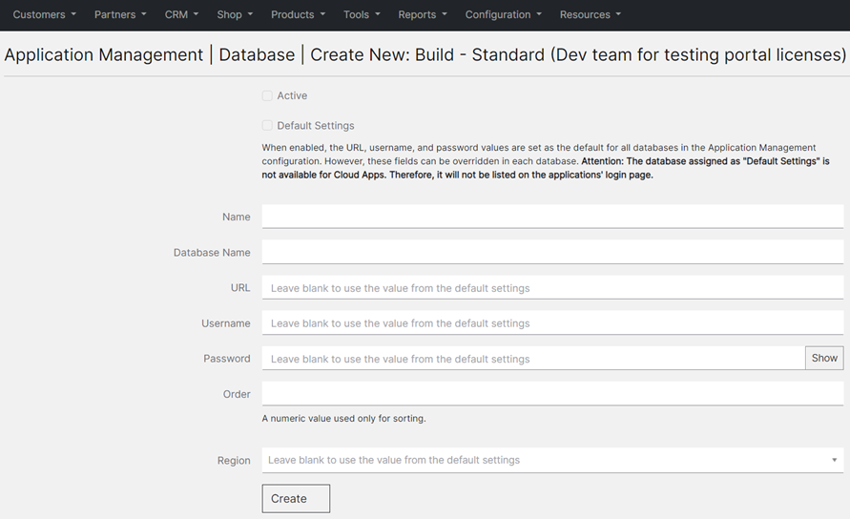This screenshot has width=850, height=519.
Task: Enable the Active checkbox
Action: pyautogui.click(x=267, y=96)
